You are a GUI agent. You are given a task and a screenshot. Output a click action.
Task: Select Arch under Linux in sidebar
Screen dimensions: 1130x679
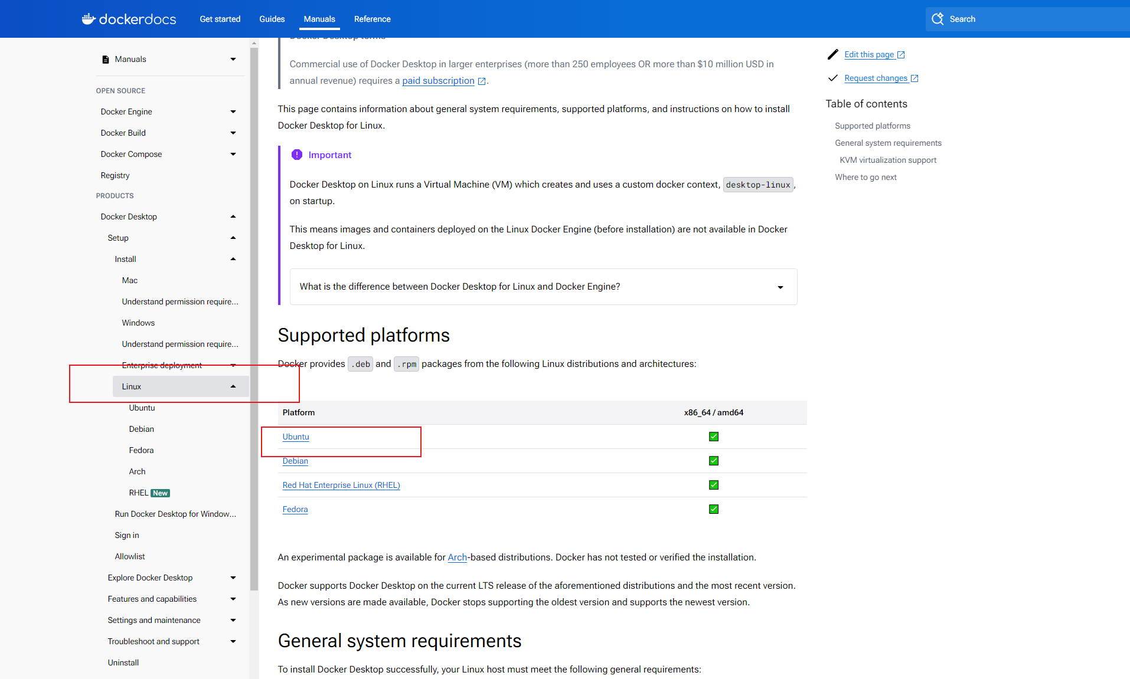tap(137, 472)
